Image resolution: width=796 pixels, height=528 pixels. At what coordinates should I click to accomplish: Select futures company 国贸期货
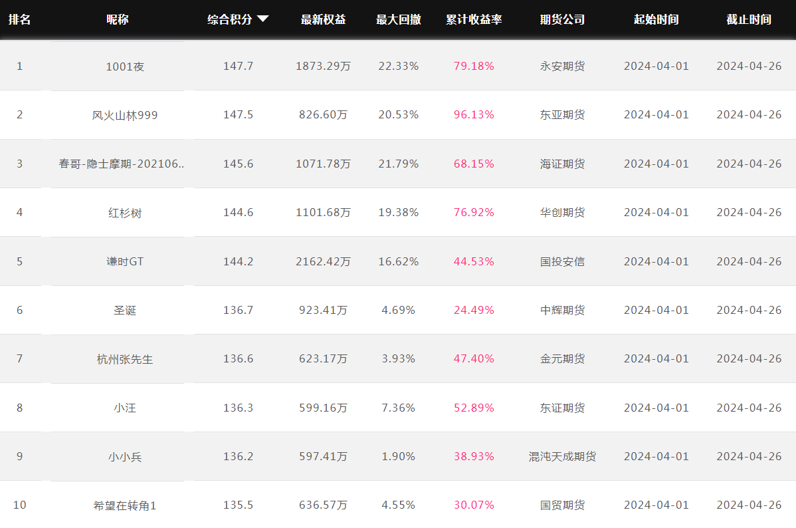562,505
